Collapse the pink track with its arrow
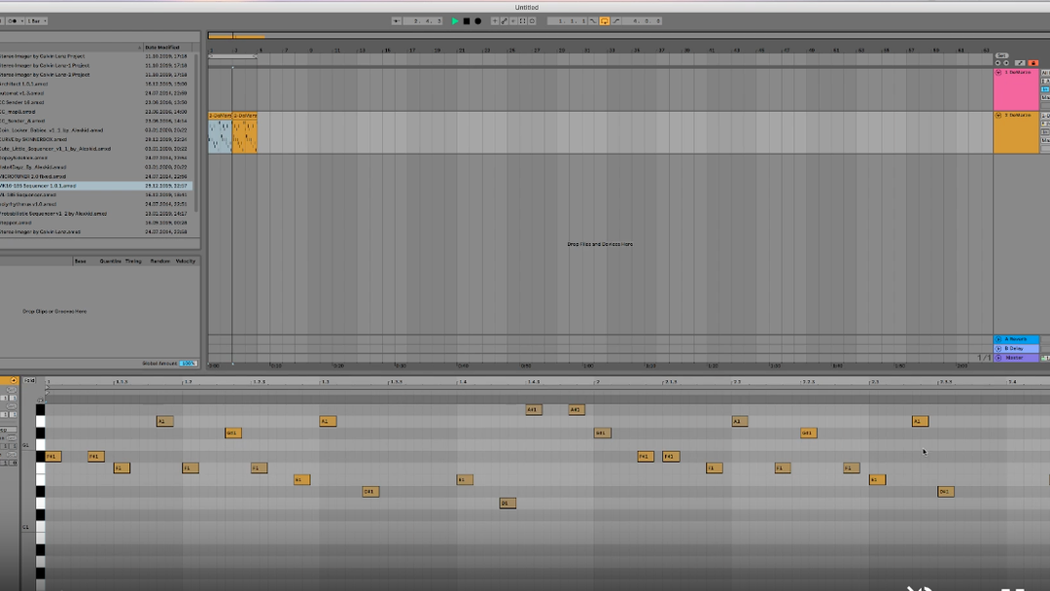The image size is (1050, 591). click(x=998, y=73)
